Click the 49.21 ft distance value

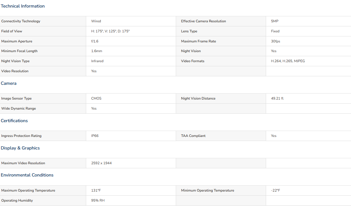pyautogui.click(x=277, y=98)
